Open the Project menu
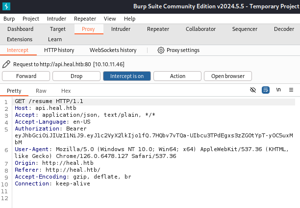Screen dimensions: 300x208 click(31, 19)
